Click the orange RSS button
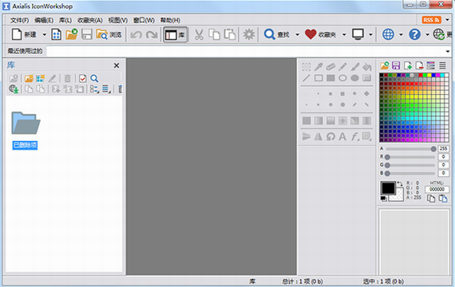Screen dimensions: 455x287 tap(432, 20)
